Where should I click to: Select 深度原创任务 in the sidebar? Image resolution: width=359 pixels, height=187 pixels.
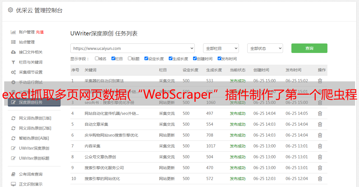click(x=34, y=102)
